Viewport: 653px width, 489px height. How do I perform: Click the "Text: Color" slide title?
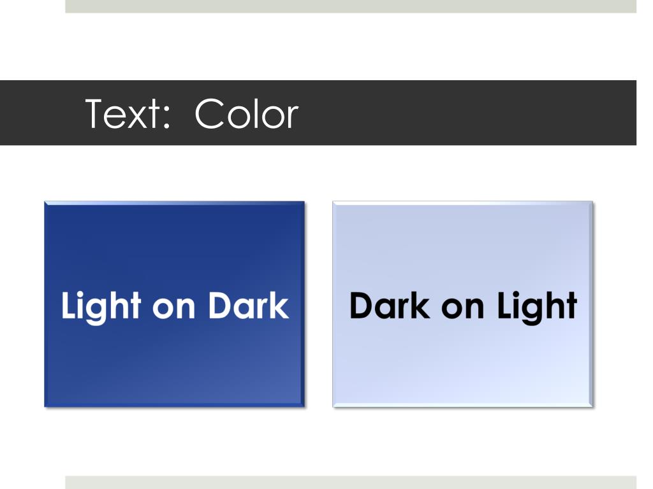(x=191, y=113)
